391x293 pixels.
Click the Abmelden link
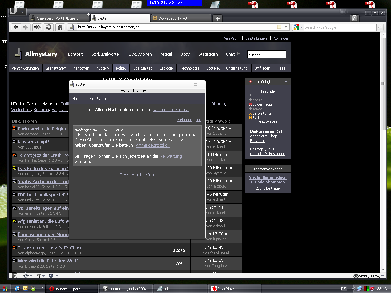[x=281, y=38]
